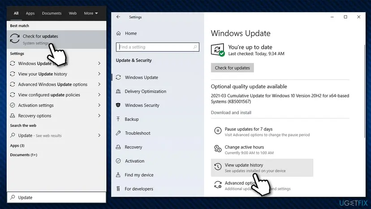Viewport: 371px width, 209px height.
Task: Click the magnifier icon in Find a setting
Action: tap(195, 47)
